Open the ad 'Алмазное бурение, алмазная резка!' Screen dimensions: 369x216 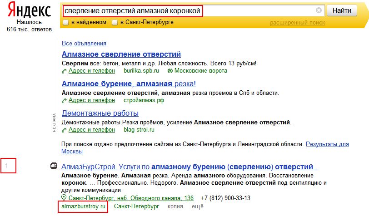(129, 83)
